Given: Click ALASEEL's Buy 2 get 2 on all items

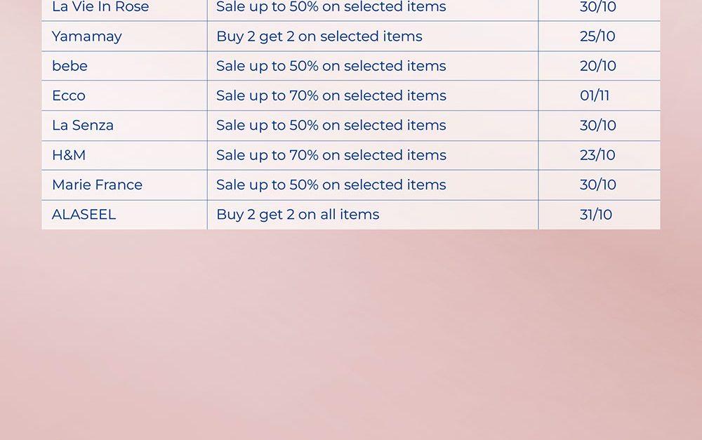Looking at the screenshot, I should click(x=298, y=215).
